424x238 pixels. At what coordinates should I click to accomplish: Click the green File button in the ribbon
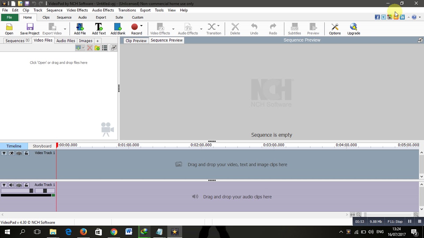click(9, 18)
